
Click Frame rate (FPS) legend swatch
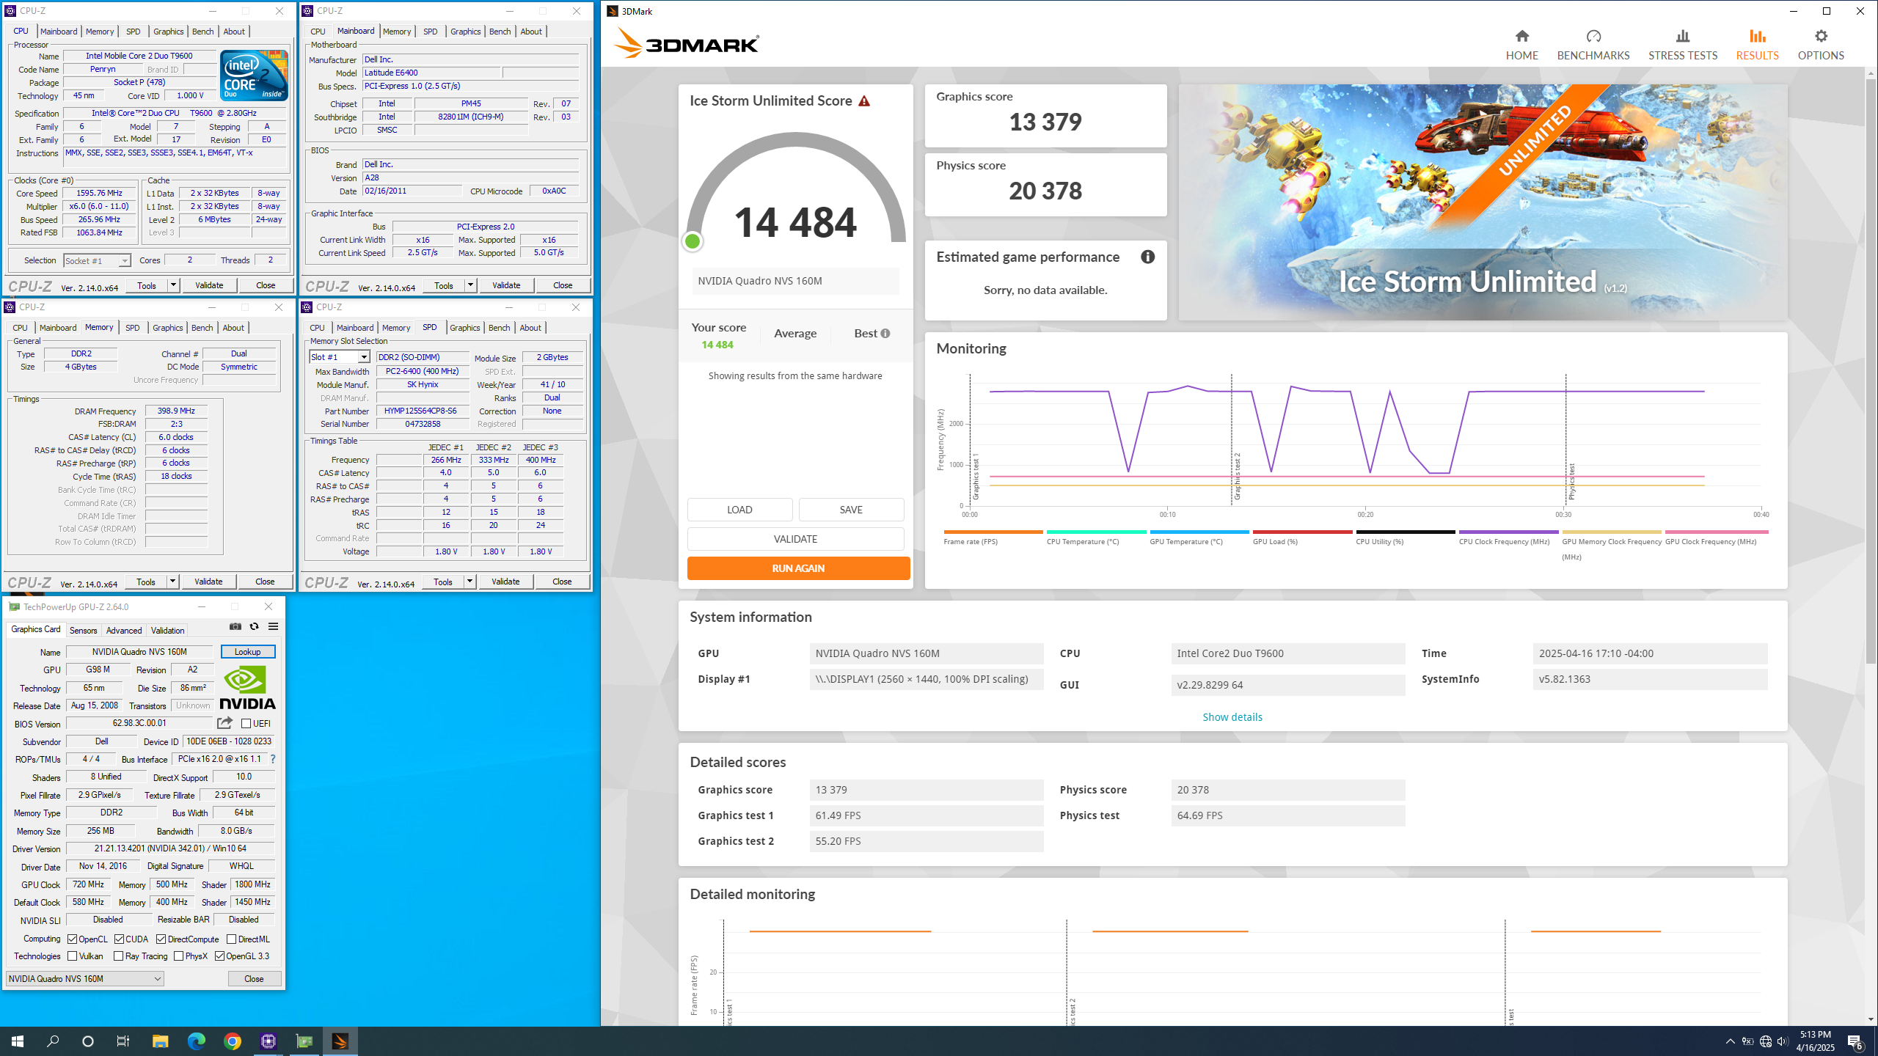tap(993, 532)
